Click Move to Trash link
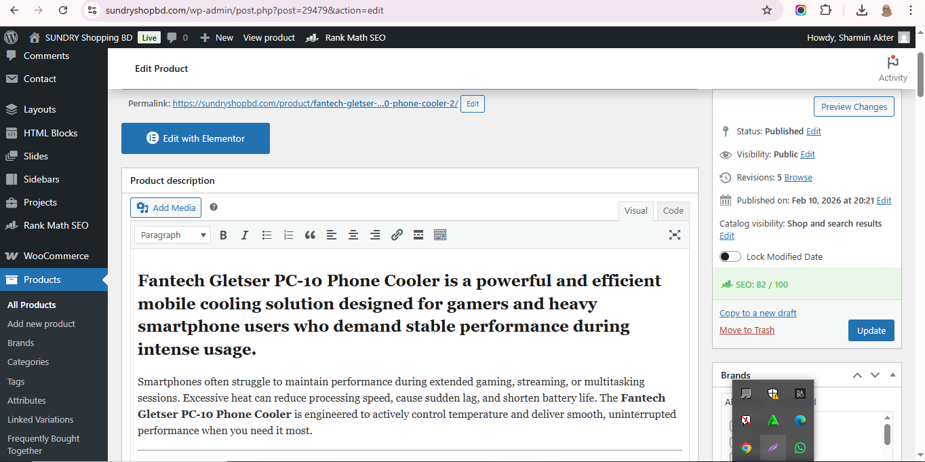The image size is (925, 462). click(x=747, y=330)
